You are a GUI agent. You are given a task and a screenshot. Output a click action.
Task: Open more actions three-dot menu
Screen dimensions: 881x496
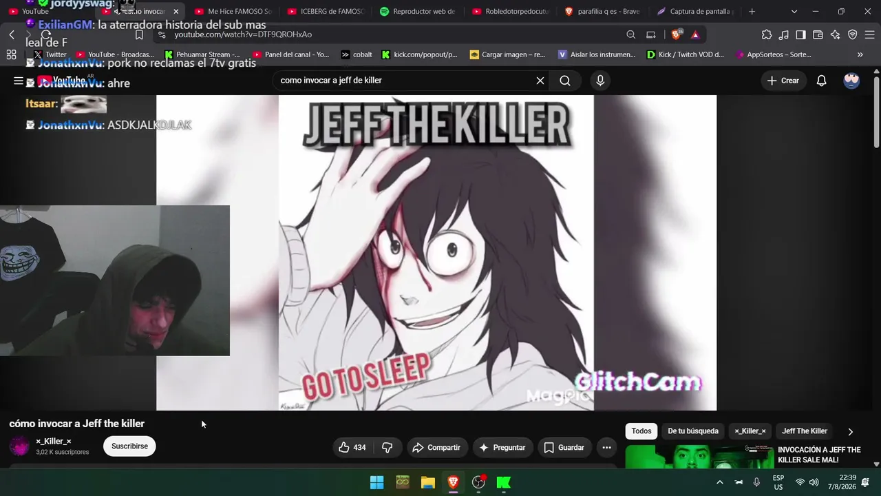pyautogui.click(x=606, y=448)
